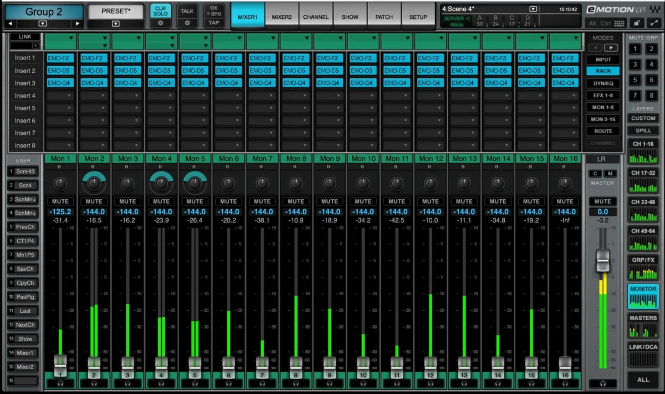Open the Group 2 dropdown selector
Viewport: 665px width, 394px height.
43,23
